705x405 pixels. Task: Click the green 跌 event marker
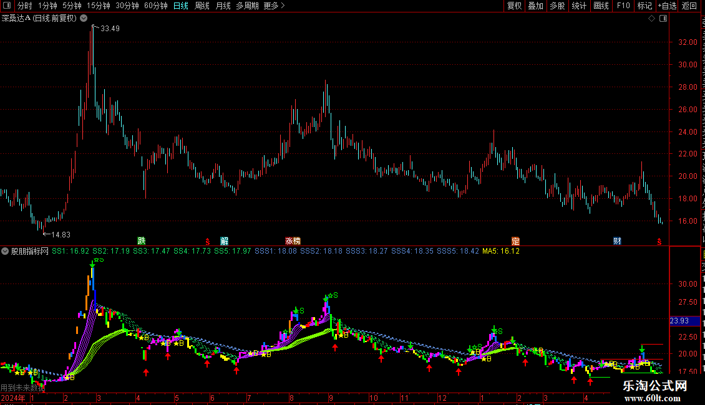[x=142, y=241]
